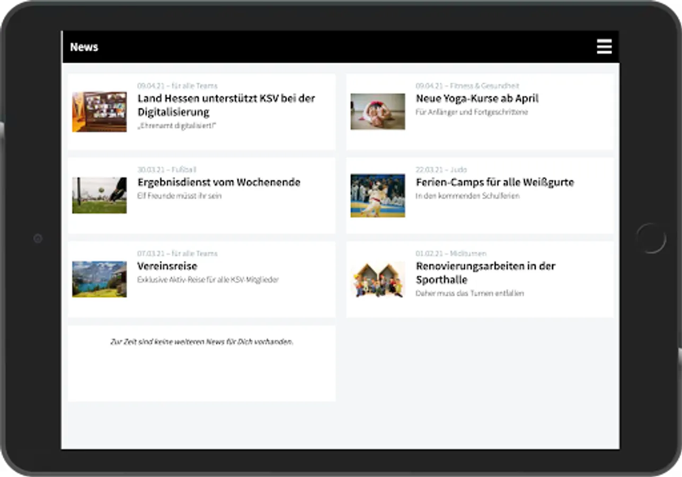Click the video conference thumbnail image
Viewport: 682px width, 477px height.
click(100, 112)
